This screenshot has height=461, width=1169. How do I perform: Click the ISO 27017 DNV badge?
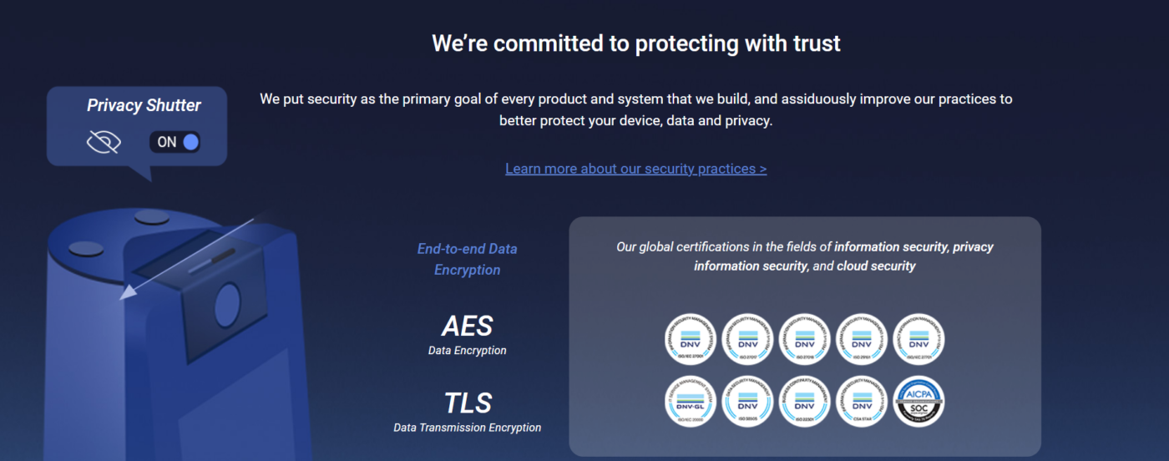pos(747,339)
